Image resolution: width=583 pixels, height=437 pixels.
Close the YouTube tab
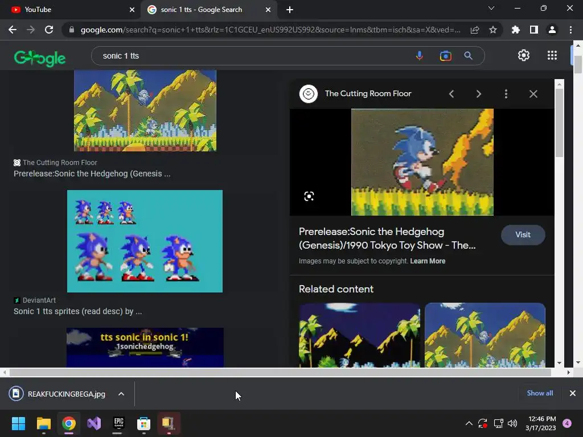(132, 10)
